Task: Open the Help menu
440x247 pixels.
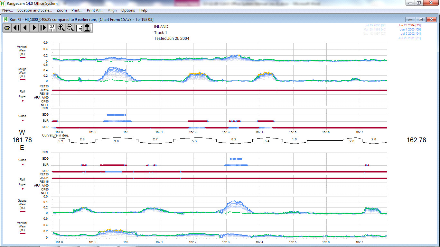Action: 143,10
